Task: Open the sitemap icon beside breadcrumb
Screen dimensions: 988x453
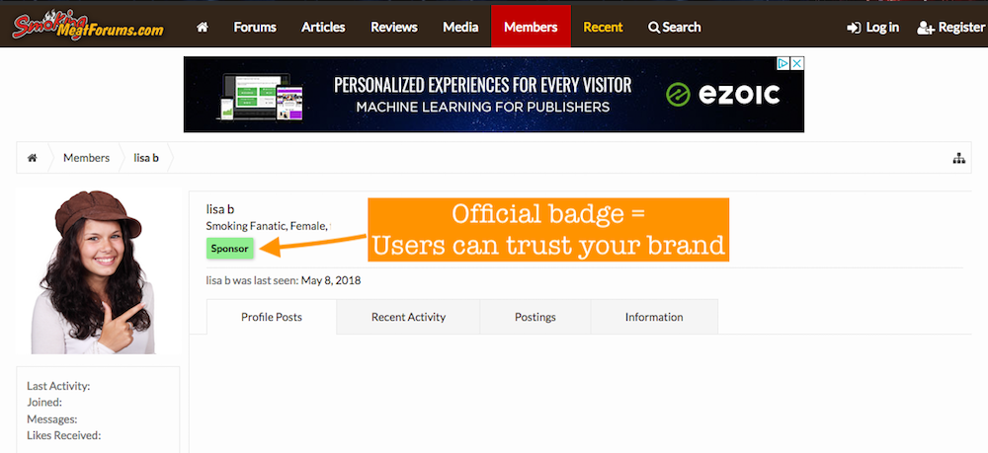Action: (x=959, y=159)
